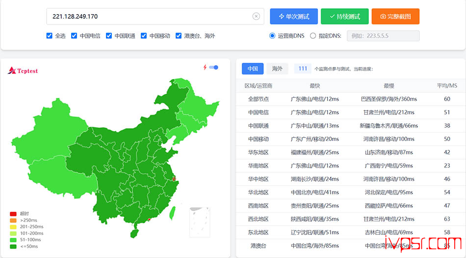Click Taiwan island on the map

(x=172, y=213)
